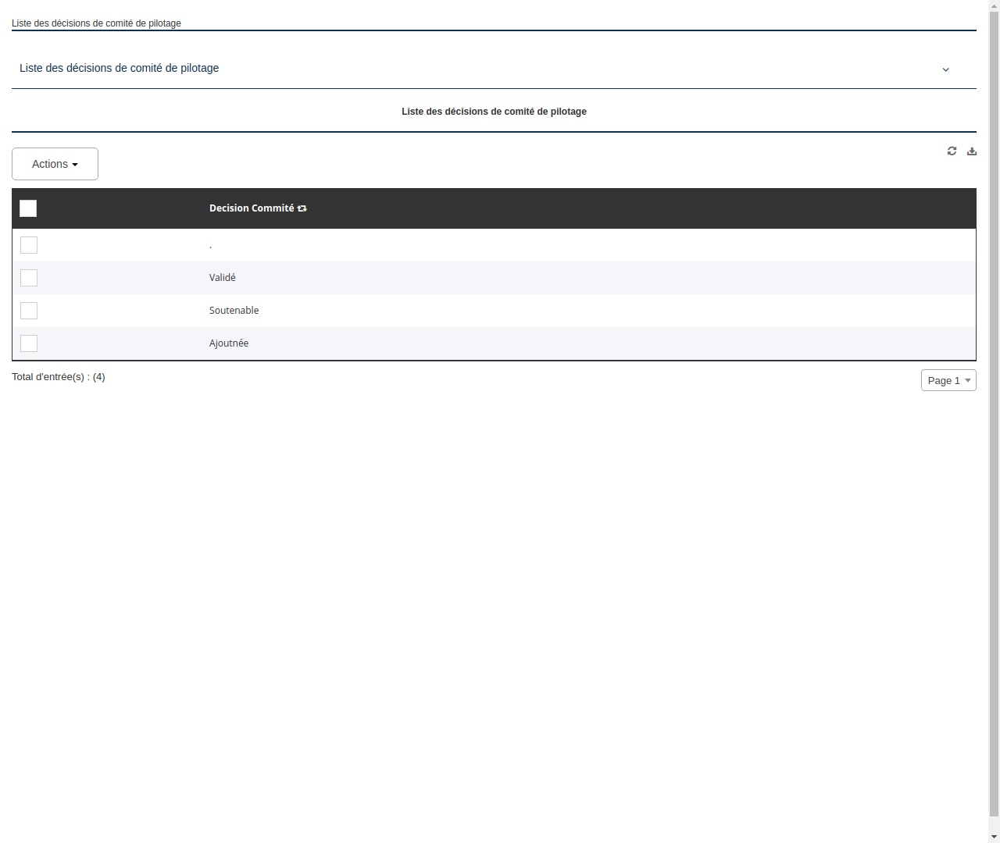
Task: Open the Page 1 pagination dropdown
Action: click(948, 380)
